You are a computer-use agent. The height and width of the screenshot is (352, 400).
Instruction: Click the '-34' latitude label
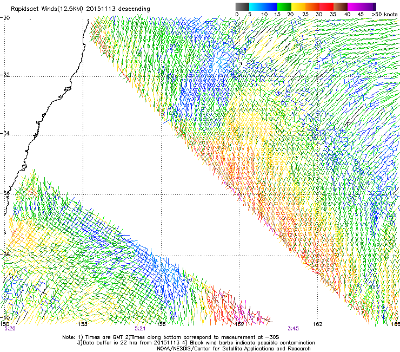[x=5, y=133]
